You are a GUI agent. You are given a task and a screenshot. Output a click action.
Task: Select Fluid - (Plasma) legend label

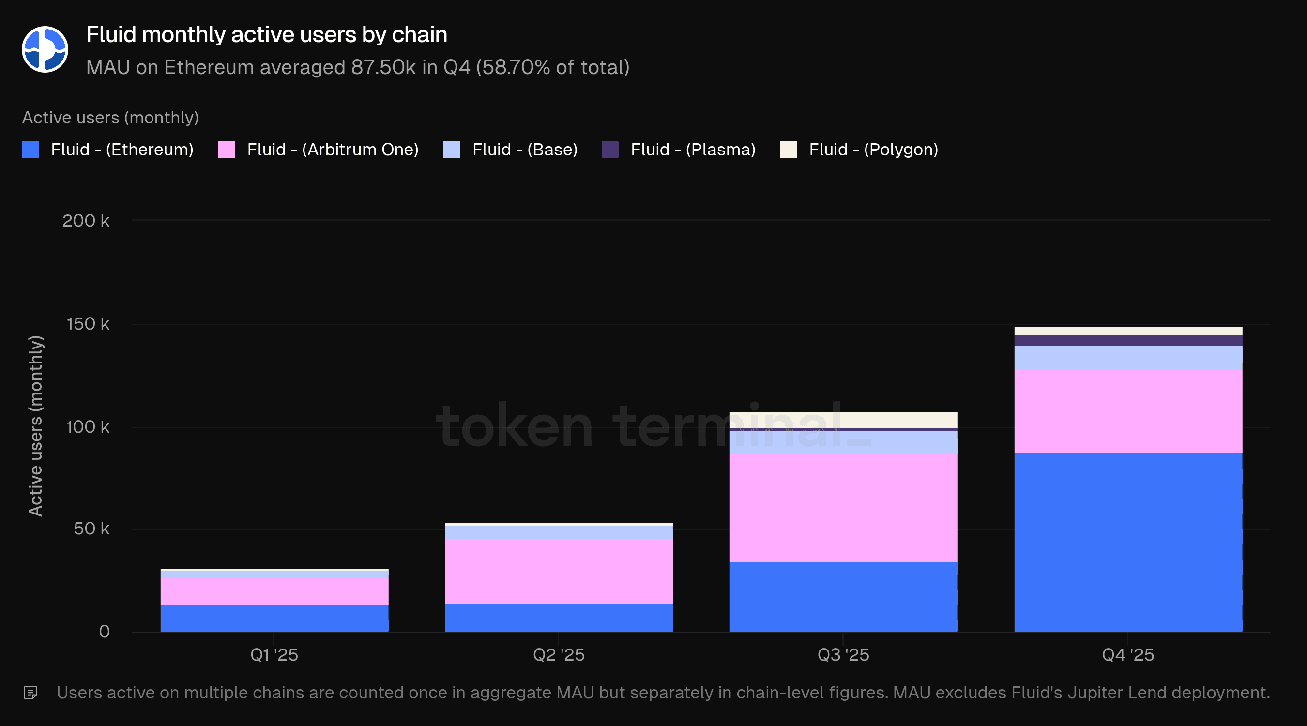click(x=693, y=150)
